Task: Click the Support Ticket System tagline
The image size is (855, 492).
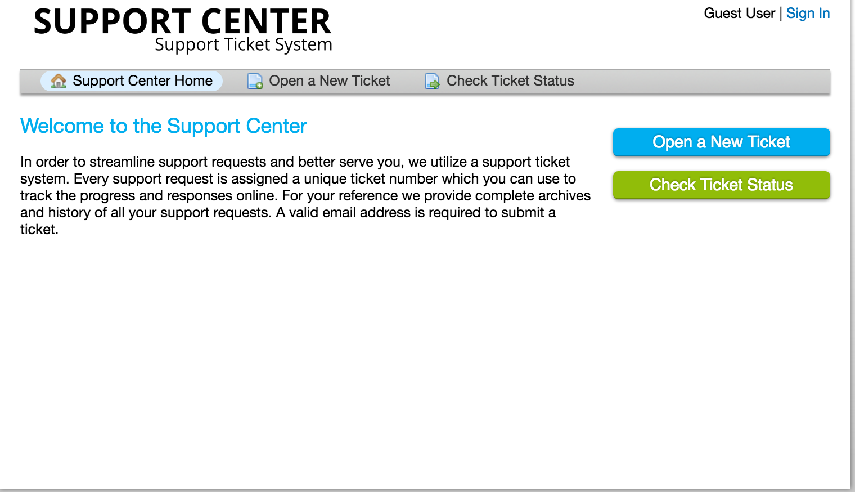Action: tap(243, 44)
